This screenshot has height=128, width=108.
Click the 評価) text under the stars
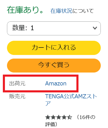click(x=51, y=124)
